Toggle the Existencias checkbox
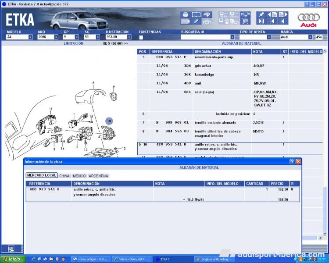This screenshot has width=329, height=263. [x=141, y=37]
